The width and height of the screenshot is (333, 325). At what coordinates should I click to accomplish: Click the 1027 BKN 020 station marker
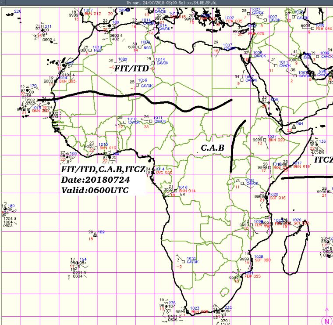pos(270,138)
